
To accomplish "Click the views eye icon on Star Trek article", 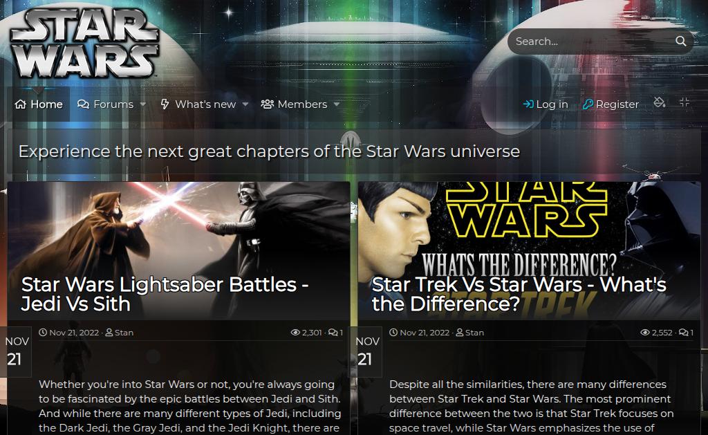I will pyautogui.click(x=645, y=333).
